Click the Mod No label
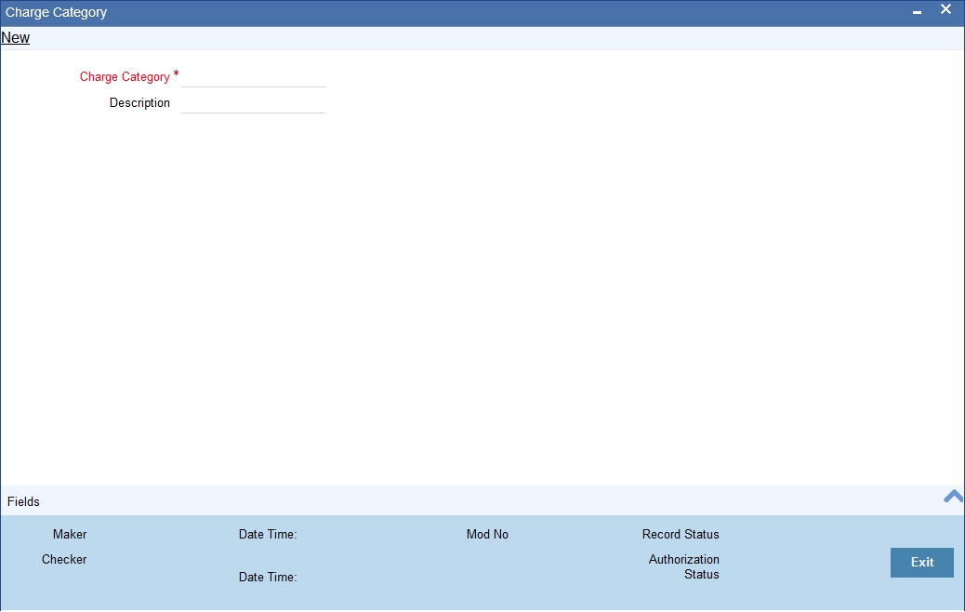The width and height of the screenshot is (965, 612). [x=487, y=535]
